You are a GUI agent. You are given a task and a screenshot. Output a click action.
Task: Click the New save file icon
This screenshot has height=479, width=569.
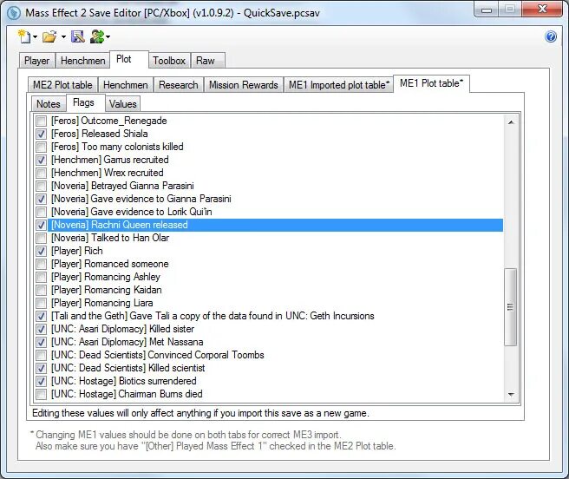(24, 36)
